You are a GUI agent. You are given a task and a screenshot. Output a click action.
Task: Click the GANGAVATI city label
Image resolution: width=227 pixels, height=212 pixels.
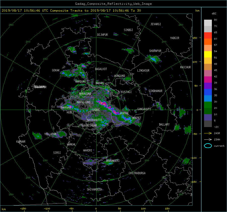[x=144, y=109]
